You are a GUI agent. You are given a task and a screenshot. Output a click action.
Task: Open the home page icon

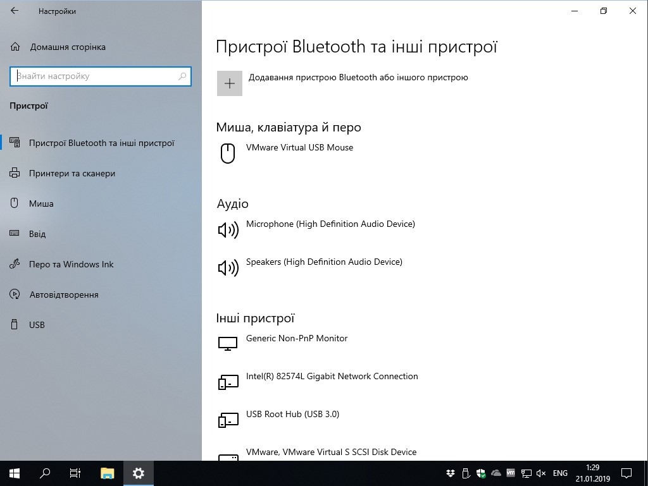(x=15, y=47)
